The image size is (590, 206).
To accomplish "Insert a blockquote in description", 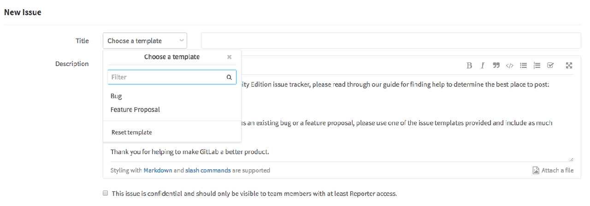I will point(496,65).
